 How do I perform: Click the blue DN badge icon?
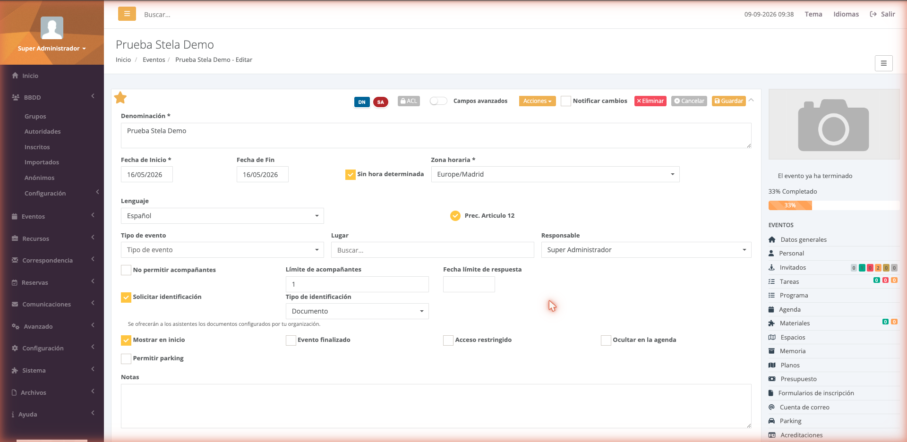(x=362, y=102)
